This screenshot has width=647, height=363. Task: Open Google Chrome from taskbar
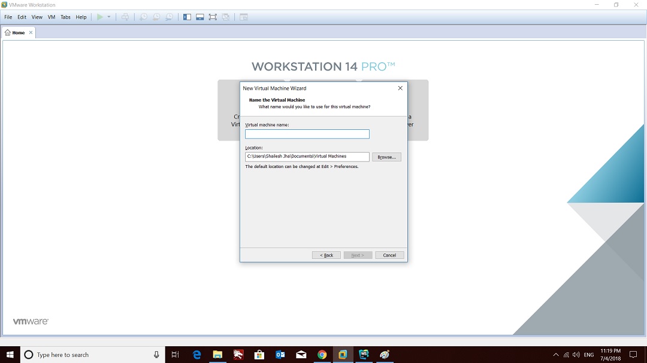point(322,355)
